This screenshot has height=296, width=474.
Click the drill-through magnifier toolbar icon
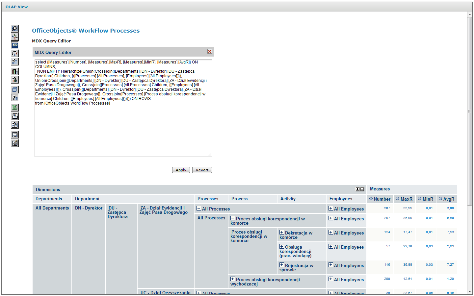15,29
